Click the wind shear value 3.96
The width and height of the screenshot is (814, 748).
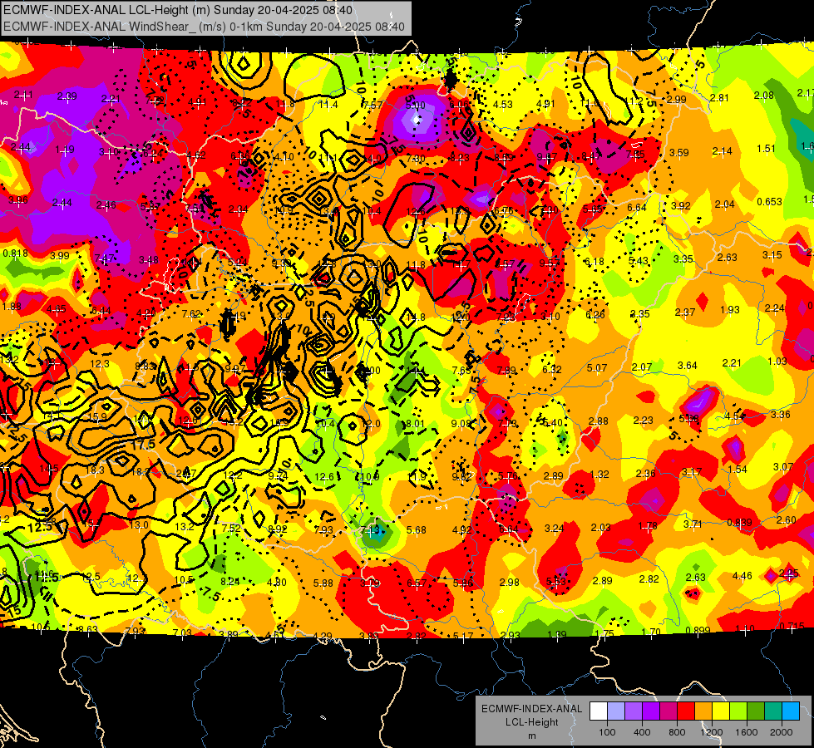point(18,200)
